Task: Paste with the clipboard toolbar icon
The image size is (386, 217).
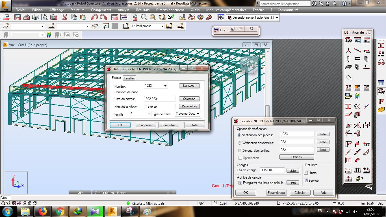Action: (x=83, y=18)
